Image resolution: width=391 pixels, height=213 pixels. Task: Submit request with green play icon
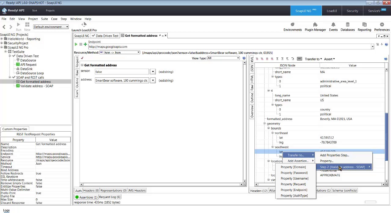tap(76, 45)
